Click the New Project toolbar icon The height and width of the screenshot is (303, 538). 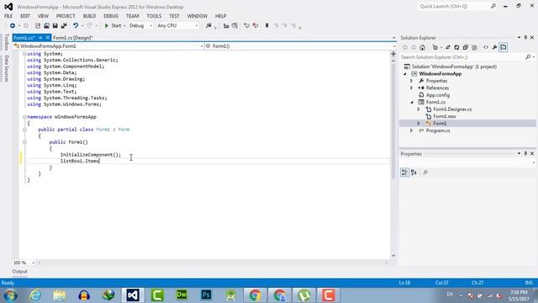click(38, 26)
